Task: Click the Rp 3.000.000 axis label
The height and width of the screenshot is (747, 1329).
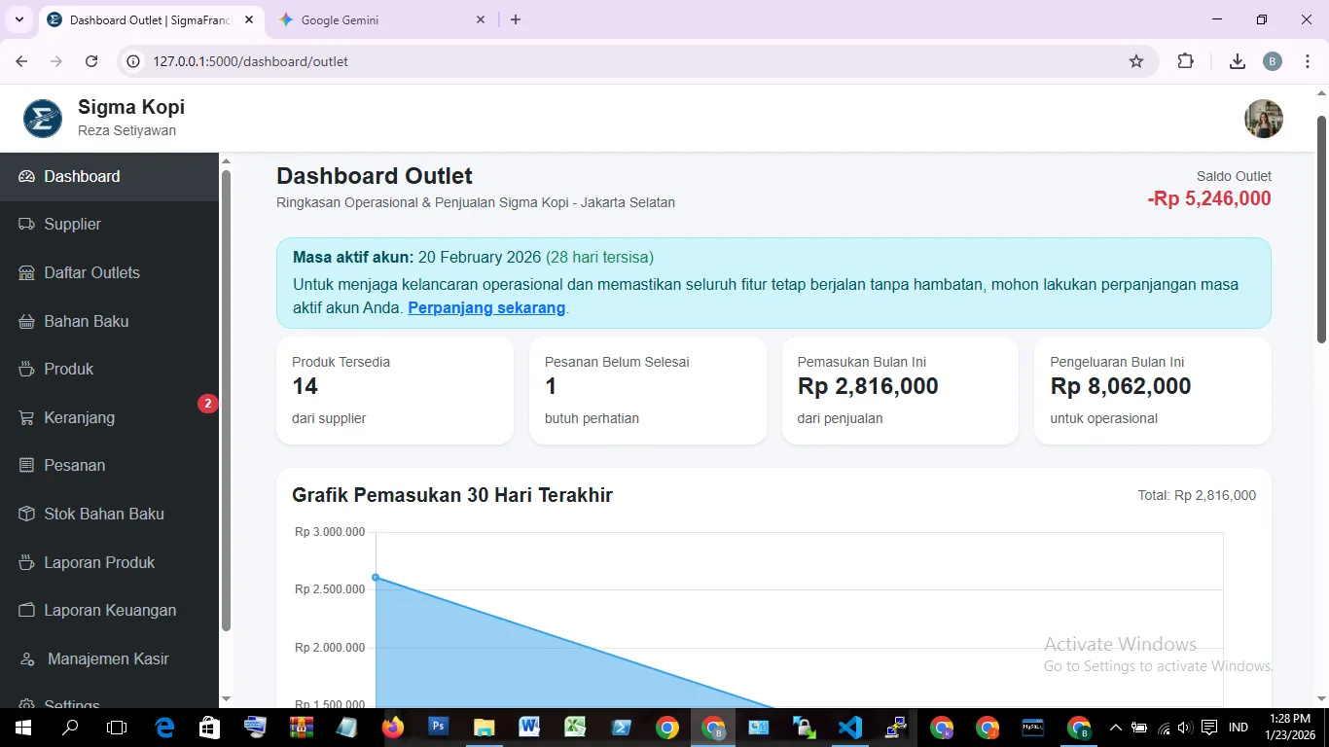Action: tap(330, 532)
